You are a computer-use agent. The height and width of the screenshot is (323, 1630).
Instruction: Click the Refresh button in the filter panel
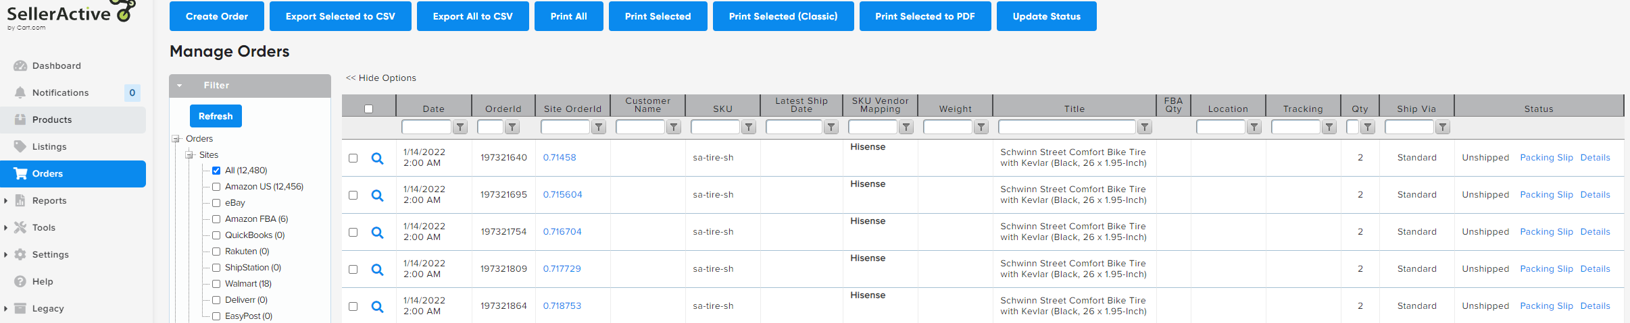tap(216, 116)
